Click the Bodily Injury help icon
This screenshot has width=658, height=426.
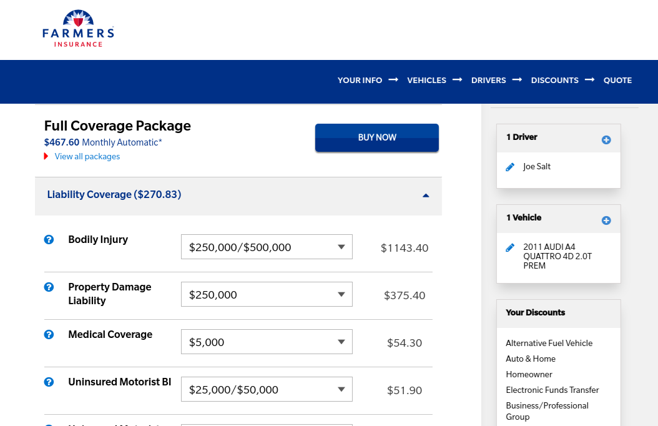click(x=49, y=239)
